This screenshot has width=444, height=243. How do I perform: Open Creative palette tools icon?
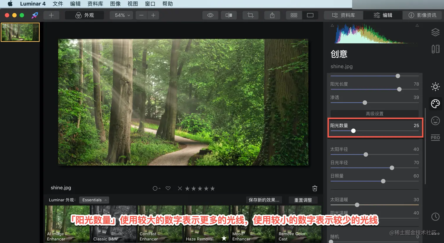point(435,104)
